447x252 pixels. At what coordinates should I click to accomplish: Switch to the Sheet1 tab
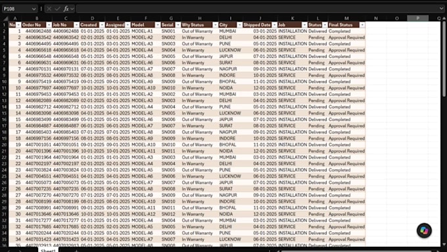(x=48, y=250)
